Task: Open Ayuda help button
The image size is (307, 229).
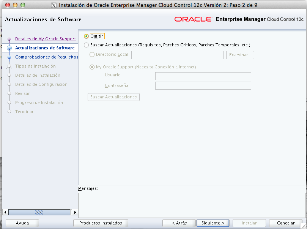Action: pos(22,223)
